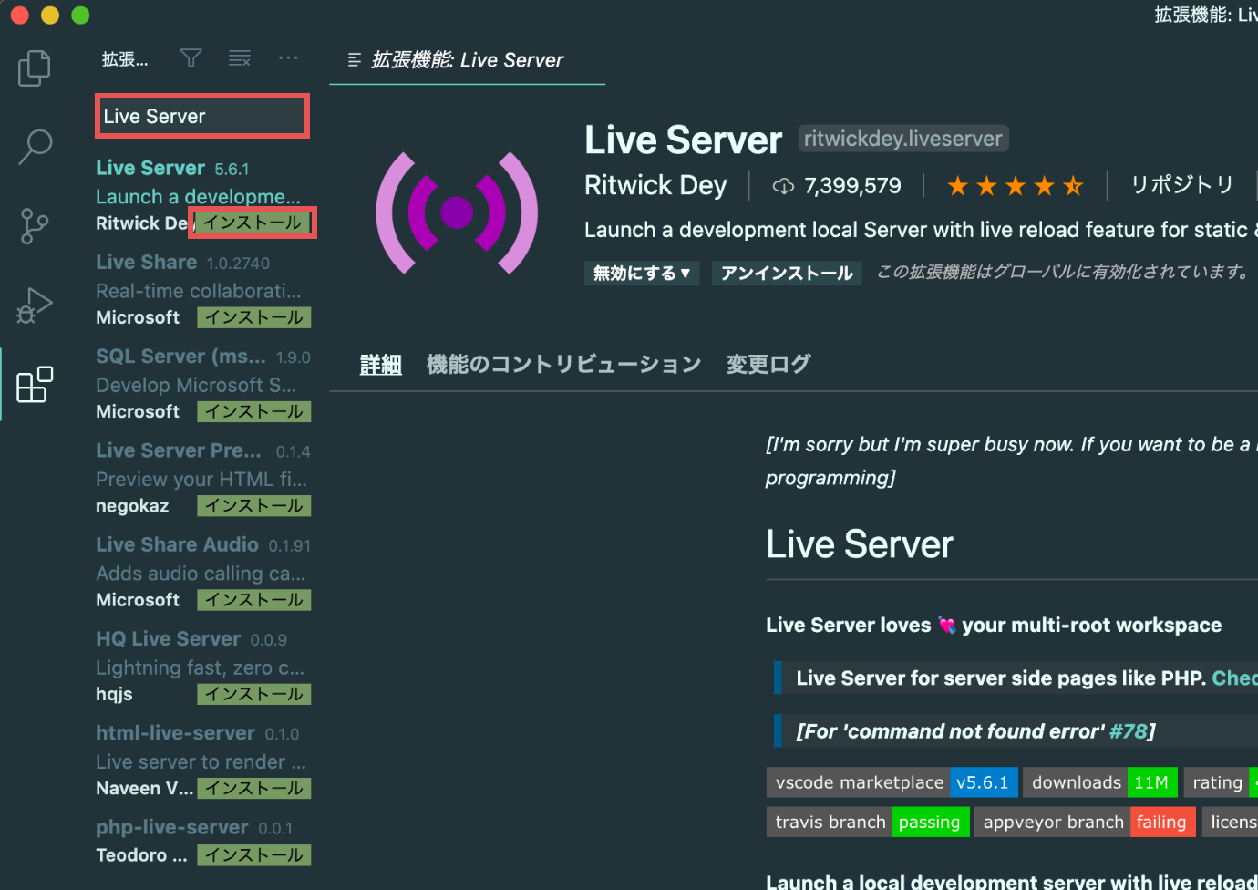Image resolution: width=1258 pixels, height=890 pixels.
Task: Click the Clear Extension Search Results icon
Action: pyautogui.click(x=239, y=57)
